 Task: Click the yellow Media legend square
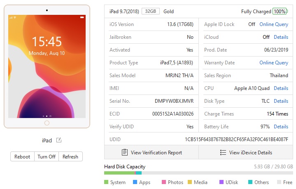[x=190, y=182]
